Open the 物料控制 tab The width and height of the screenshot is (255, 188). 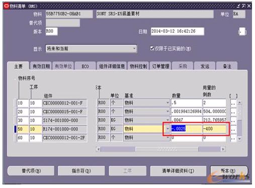[x=138, y=66]
